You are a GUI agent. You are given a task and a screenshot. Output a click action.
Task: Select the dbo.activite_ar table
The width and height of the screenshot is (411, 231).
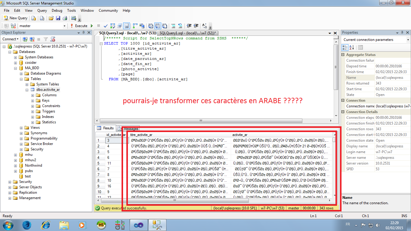click(48, 90)
